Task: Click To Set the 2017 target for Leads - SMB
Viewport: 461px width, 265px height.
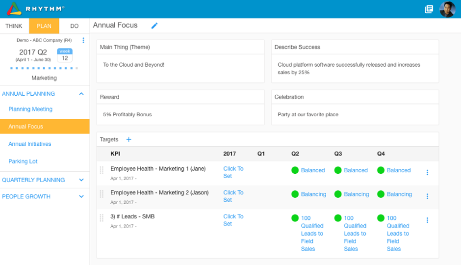Action: pyautogui.click(x=233, y=220)
